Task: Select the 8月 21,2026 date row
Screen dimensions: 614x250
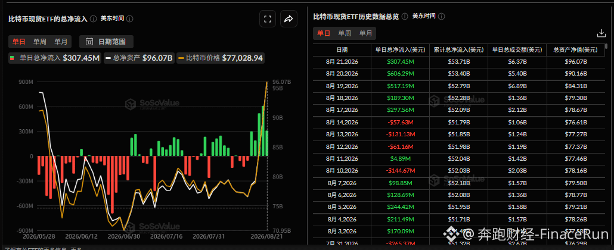Action: 459,61
